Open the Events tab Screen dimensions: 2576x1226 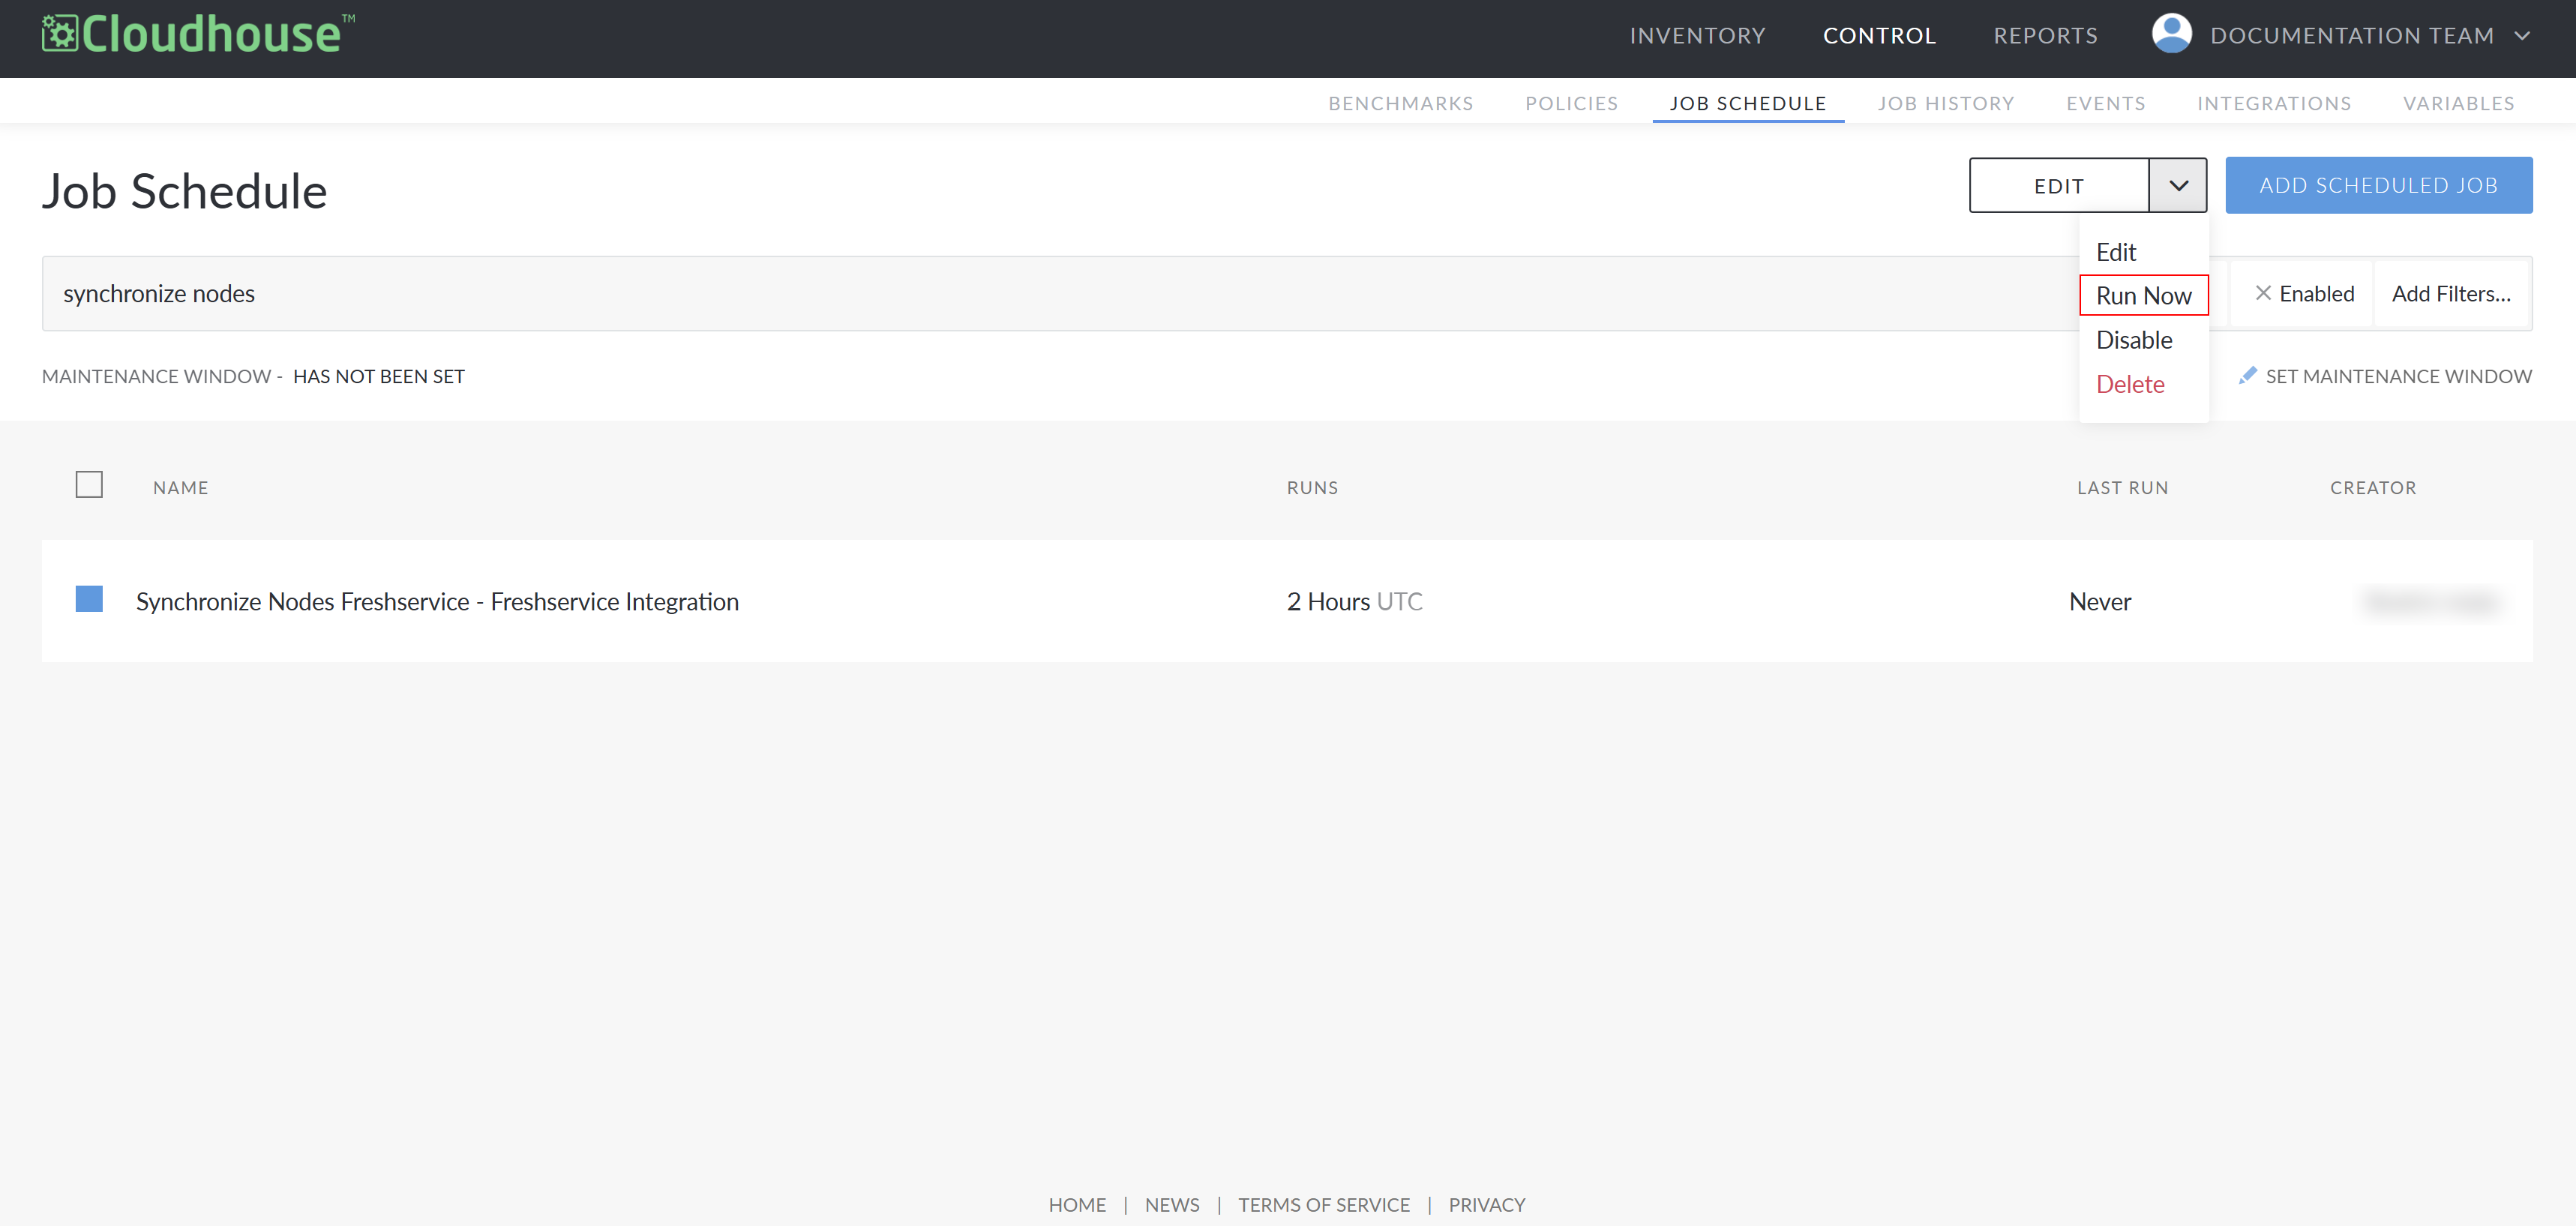[x=2105, y=103]
